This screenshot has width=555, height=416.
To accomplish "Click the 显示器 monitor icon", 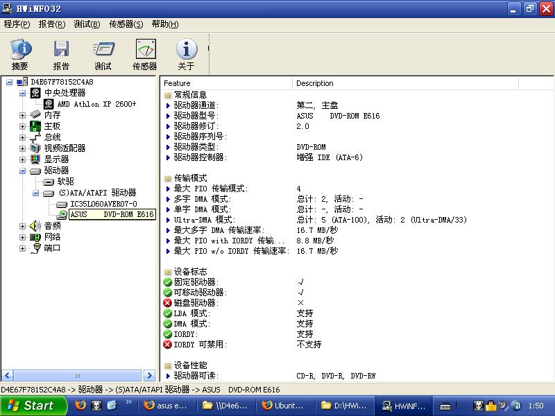I will tap(35, 159).
